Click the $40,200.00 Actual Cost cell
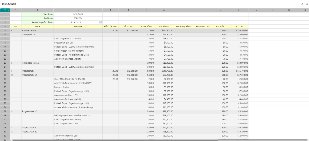Screen dimensions: 309x141 [x=164, y=127]
